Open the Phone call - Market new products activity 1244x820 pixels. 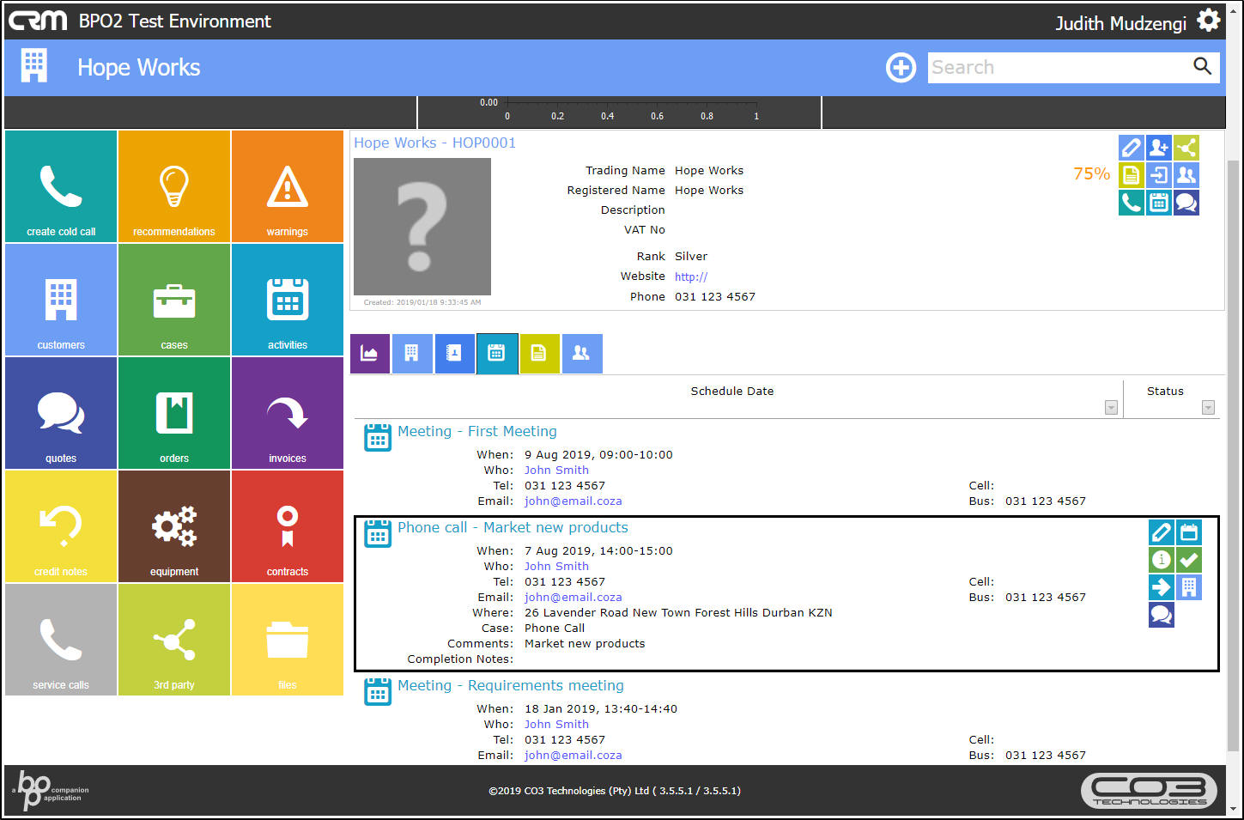513,527
